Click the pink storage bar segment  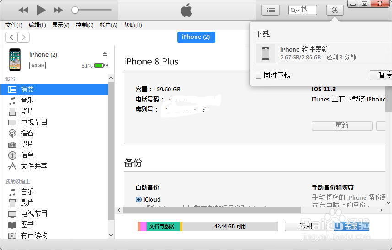(143, 226)
